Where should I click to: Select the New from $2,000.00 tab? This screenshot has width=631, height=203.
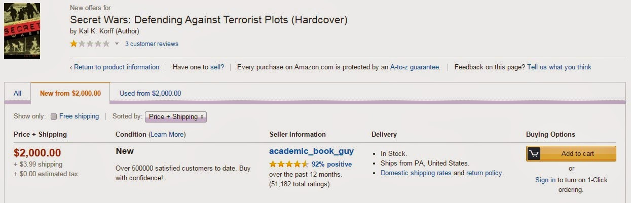tap(70, 93)
